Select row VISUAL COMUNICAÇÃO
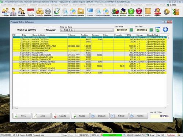 pos(90,55)
